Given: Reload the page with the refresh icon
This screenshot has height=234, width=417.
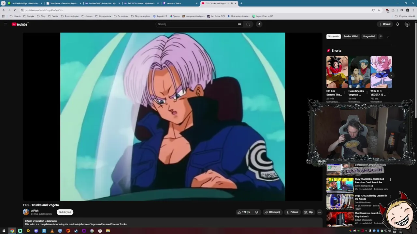Looking at the screenshot, I should tap(15, 10).
